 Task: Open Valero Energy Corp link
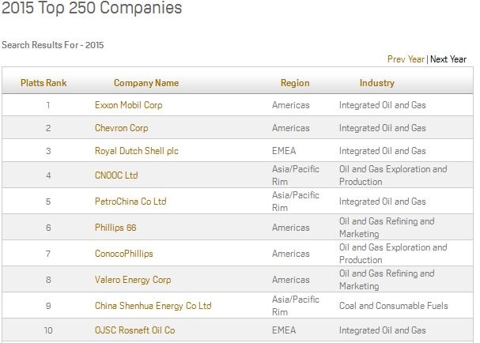(133, 280)
